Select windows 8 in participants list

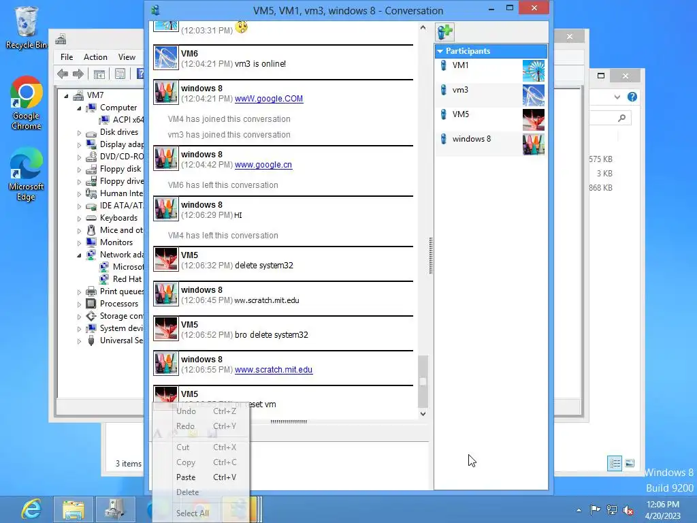pos(491,144)
